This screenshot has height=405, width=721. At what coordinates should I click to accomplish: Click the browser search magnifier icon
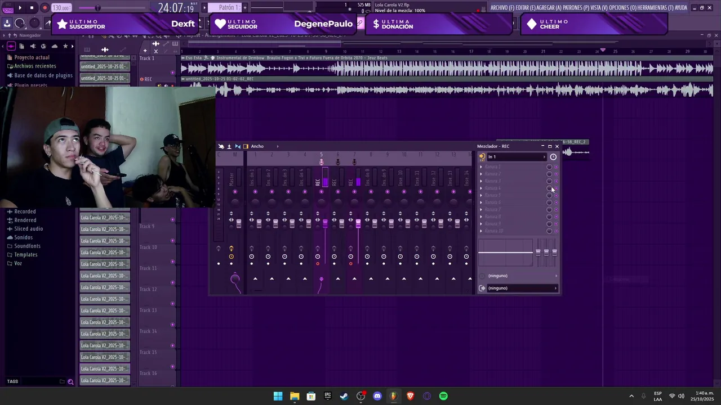(70, 382)
